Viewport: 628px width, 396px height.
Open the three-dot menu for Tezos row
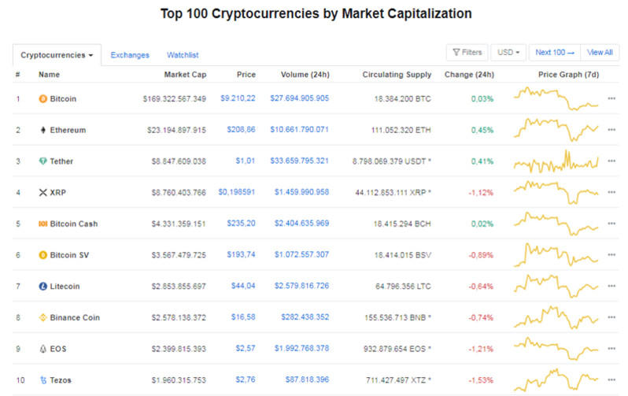coord(611,380)
